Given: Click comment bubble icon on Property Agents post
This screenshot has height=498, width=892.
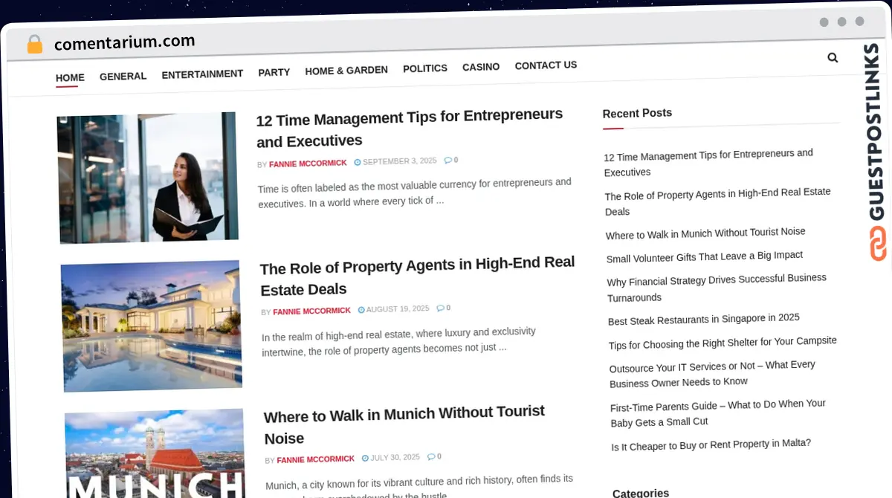Looking at the screenshot, I should pyautogui.click(x=441, y=308).
